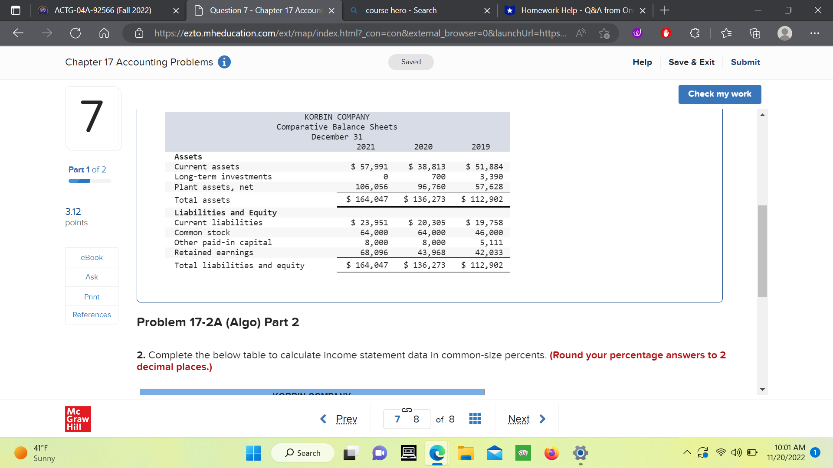The image size is (833, 468).
Task: Click the Read Aloud icon in address bar
Action: click(580, 33)
